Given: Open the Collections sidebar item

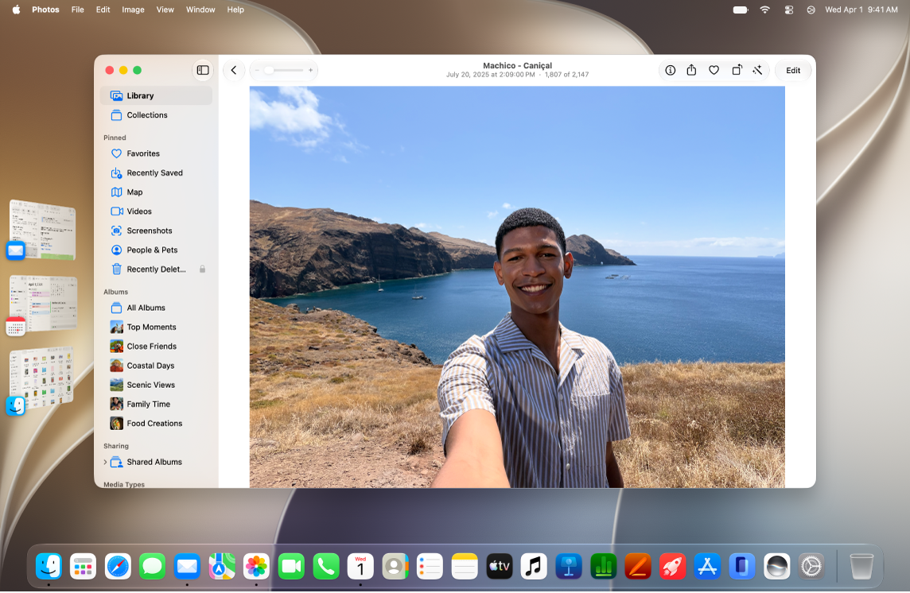Looking at the screenshot, I should click(x=156, y=115).
